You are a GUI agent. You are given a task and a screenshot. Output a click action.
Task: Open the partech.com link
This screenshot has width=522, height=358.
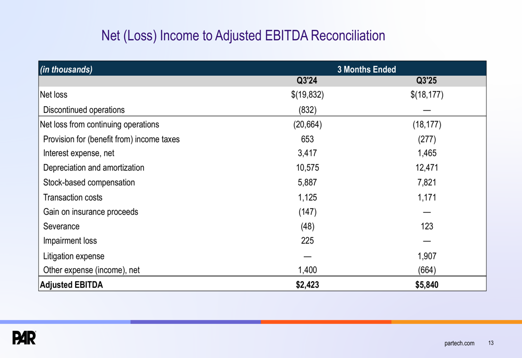(x=459, y=343)
